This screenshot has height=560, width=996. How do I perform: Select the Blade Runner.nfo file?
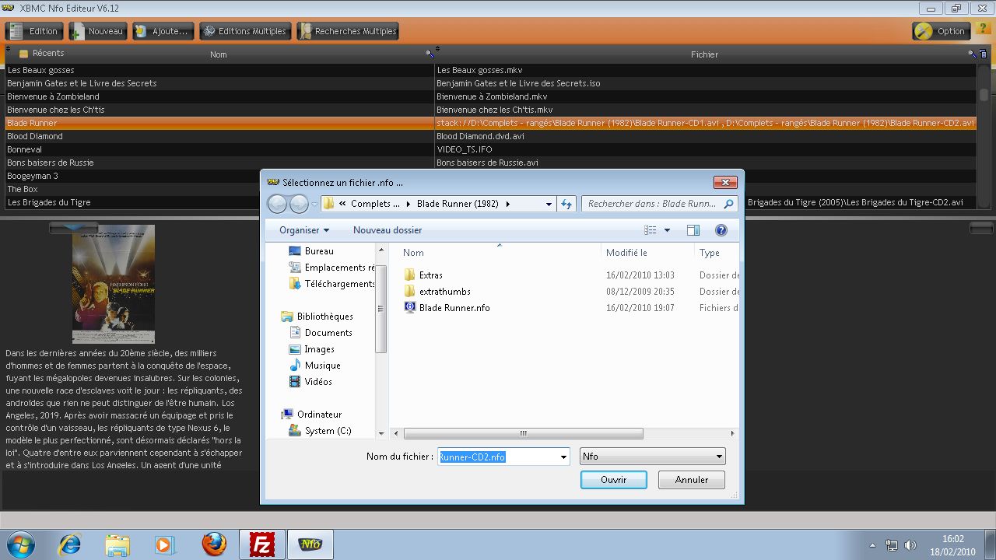[x=454, y=308]
